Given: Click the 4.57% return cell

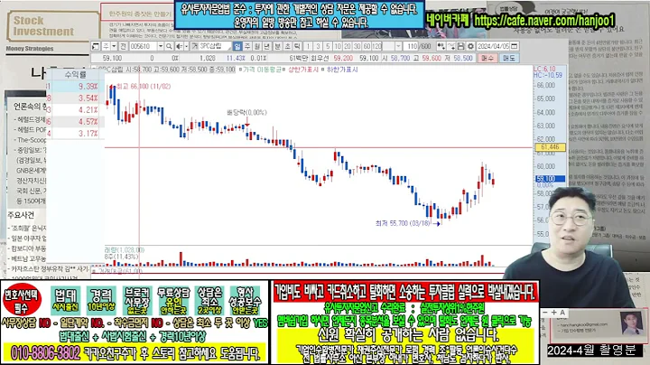Looking at the screenshot, I should tap(75, 122).
